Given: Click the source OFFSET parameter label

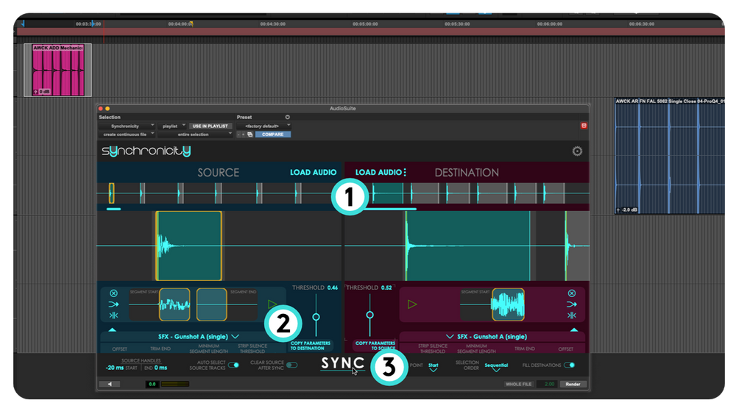Looking at the screenshot, I should (120, 349).
